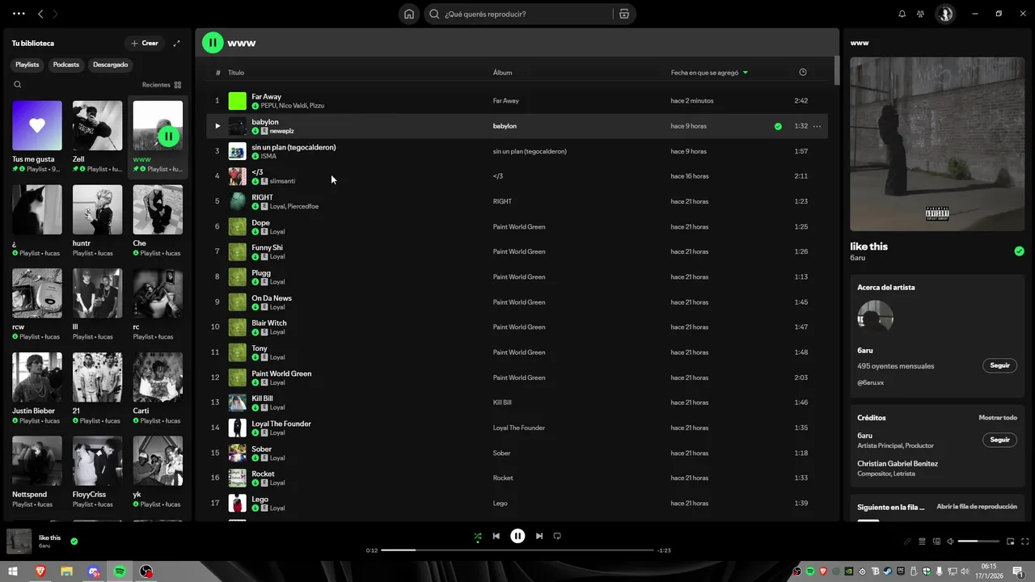
Task: Toggle lyrics microphone icon in player bar
Action: coord(907,542)
